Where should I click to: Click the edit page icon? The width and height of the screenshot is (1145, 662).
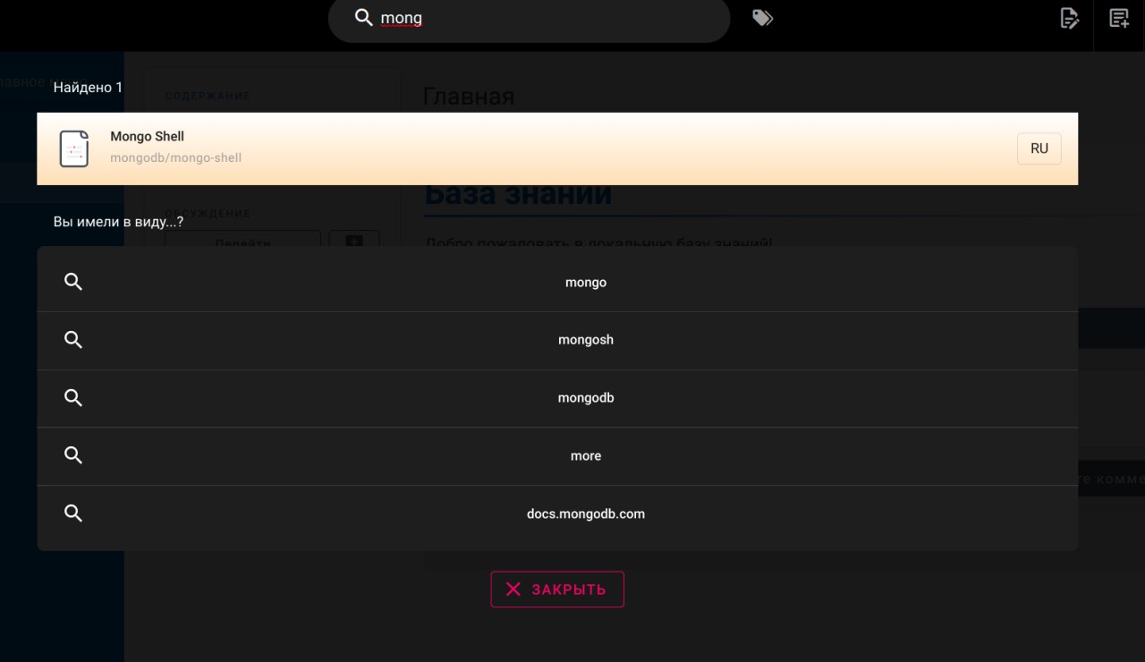click(x=1069, y=18)
